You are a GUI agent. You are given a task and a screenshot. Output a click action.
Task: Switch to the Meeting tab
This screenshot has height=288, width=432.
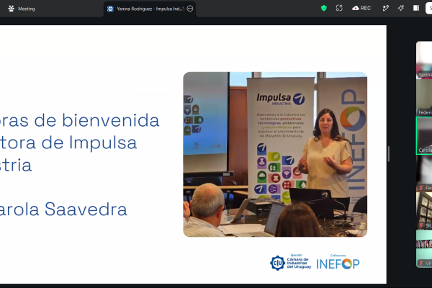pyautogui.click(x=22, y=9)
